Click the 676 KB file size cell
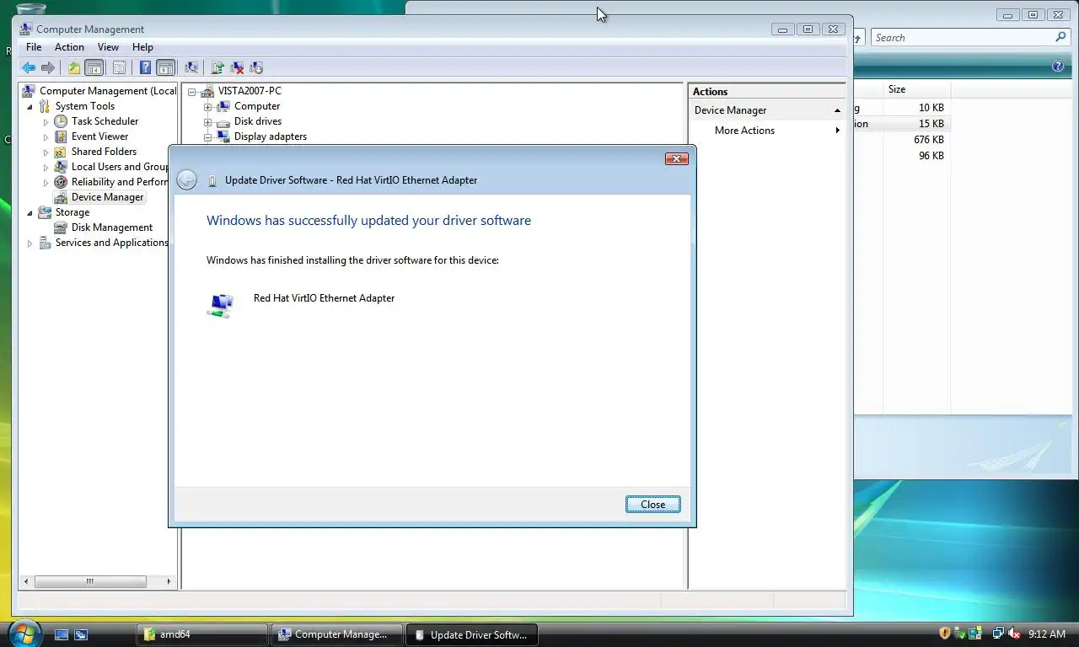Viewport: 1079px width, 647px height. click(x=928, y=140)
